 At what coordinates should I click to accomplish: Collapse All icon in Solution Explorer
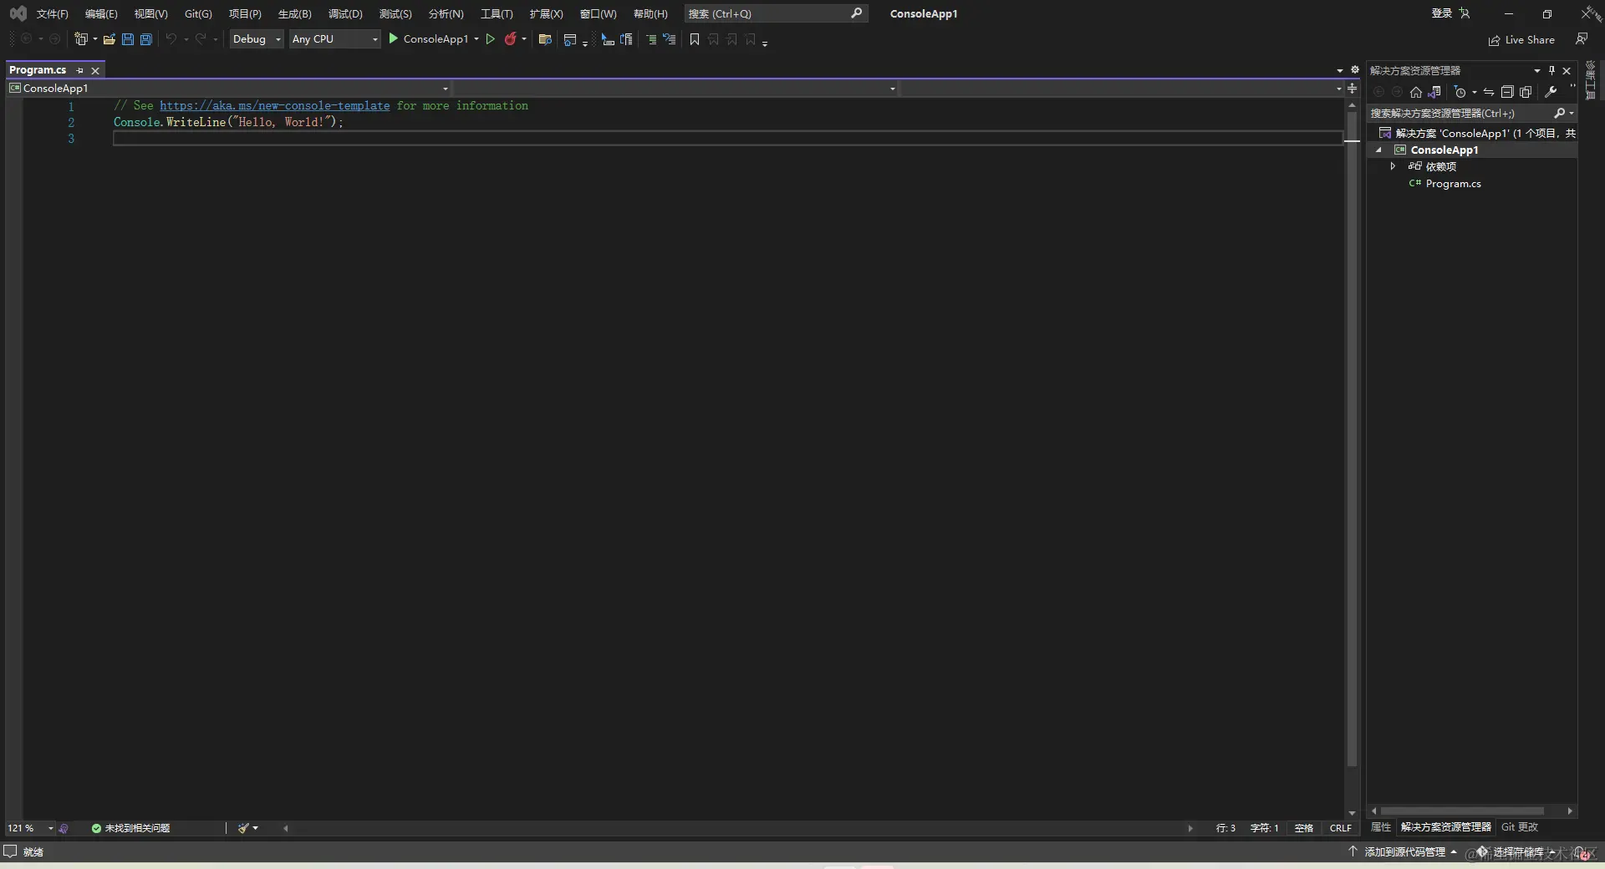pos(1507,92)
